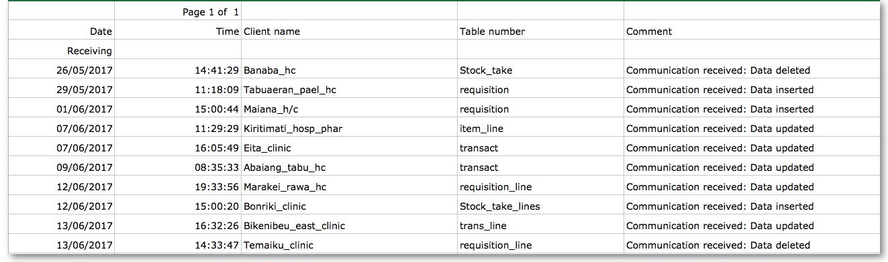
Task: Select the Client name header cell
Action: point(349,31)
